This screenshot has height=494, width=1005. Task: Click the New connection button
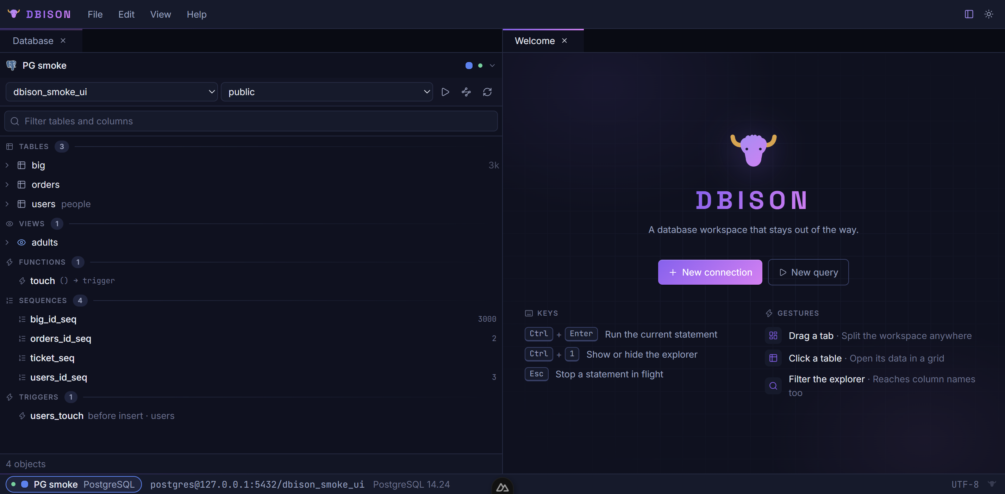click(710, 272)
